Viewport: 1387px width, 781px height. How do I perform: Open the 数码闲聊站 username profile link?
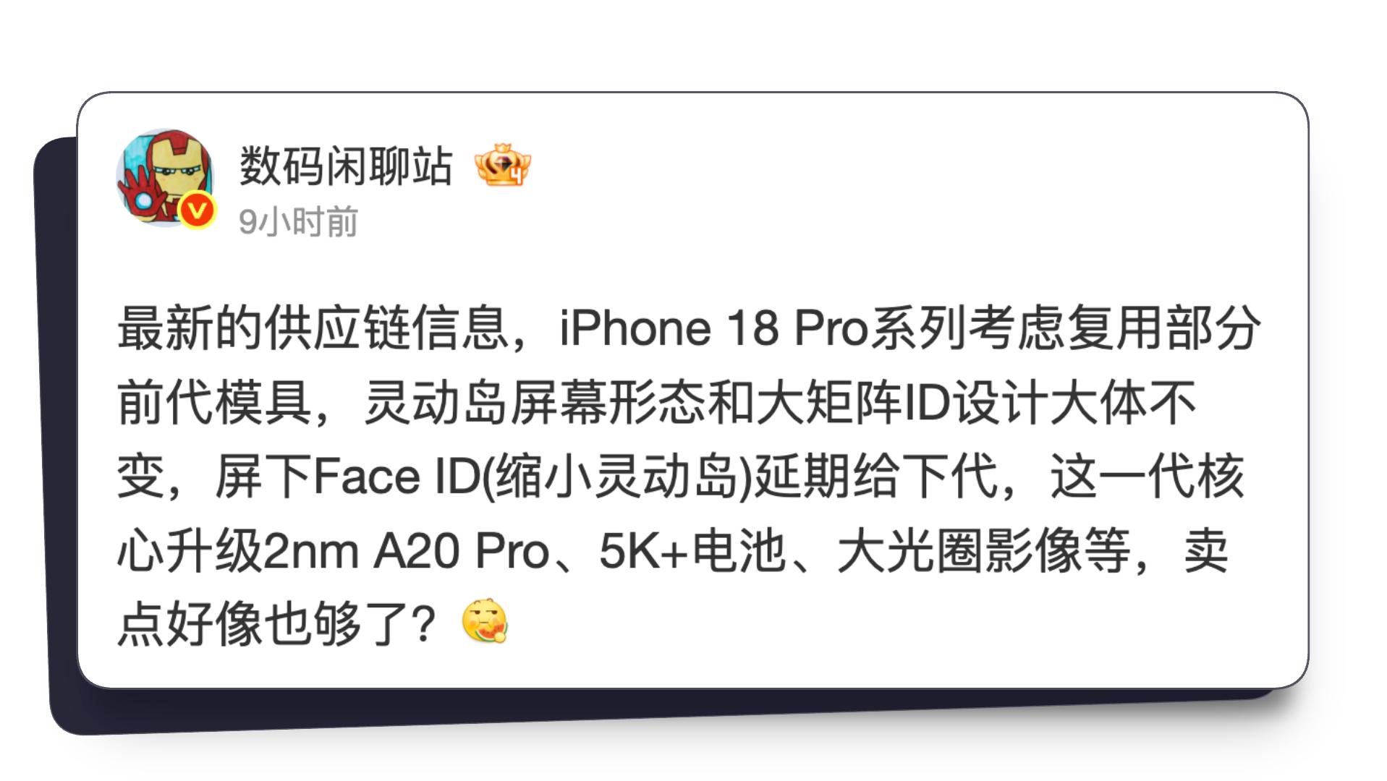click(x=346, y=166)
